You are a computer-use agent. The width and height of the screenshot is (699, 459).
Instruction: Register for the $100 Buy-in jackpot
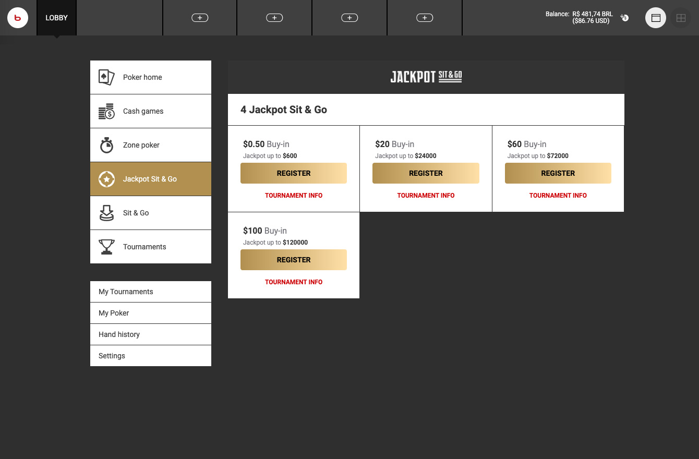(x=294, y=260)
